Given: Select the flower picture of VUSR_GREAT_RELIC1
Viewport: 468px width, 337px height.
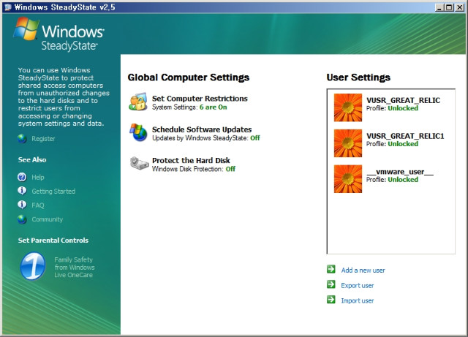Looking at the screenshot, I should (348, 143).
